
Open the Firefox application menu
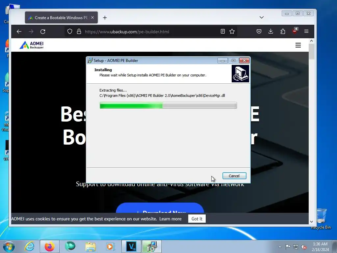[306, 31]
